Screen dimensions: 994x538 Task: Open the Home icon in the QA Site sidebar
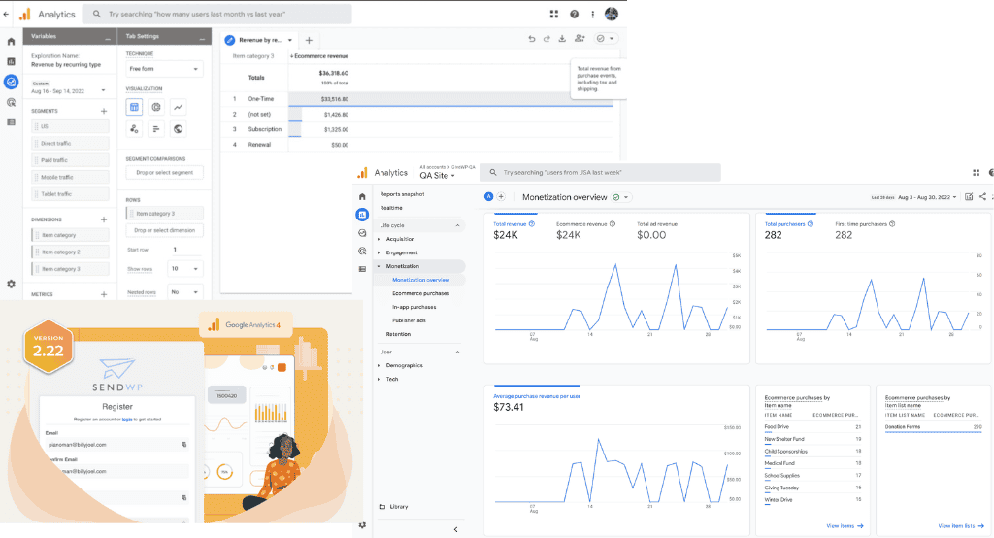pos(362,197)
